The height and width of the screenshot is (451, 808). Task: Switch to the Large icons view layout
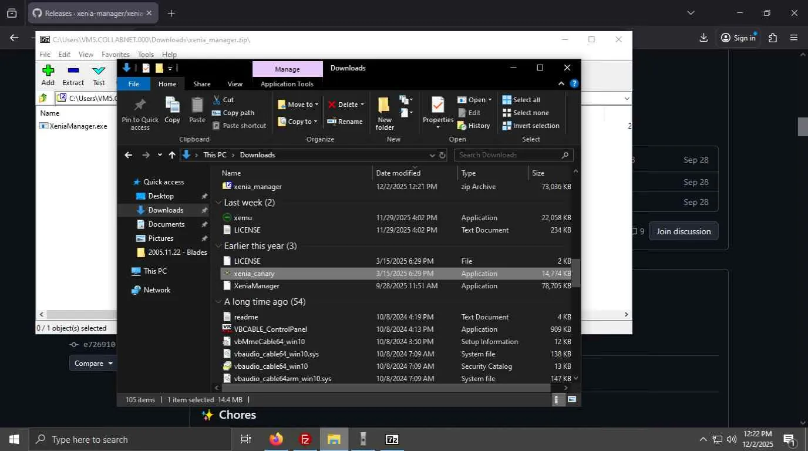[x=571, y=399]
